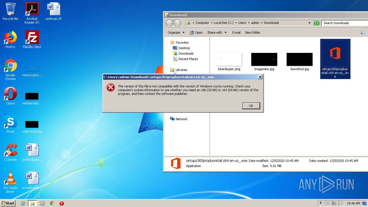Click the Users breadcrumb segment
The height and width of the screenshot is (207, 368).
242,23
